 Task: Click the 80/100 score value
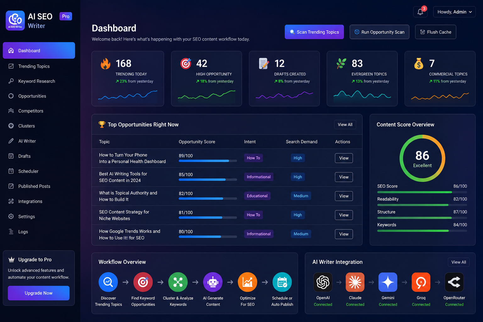pos(186,232)
